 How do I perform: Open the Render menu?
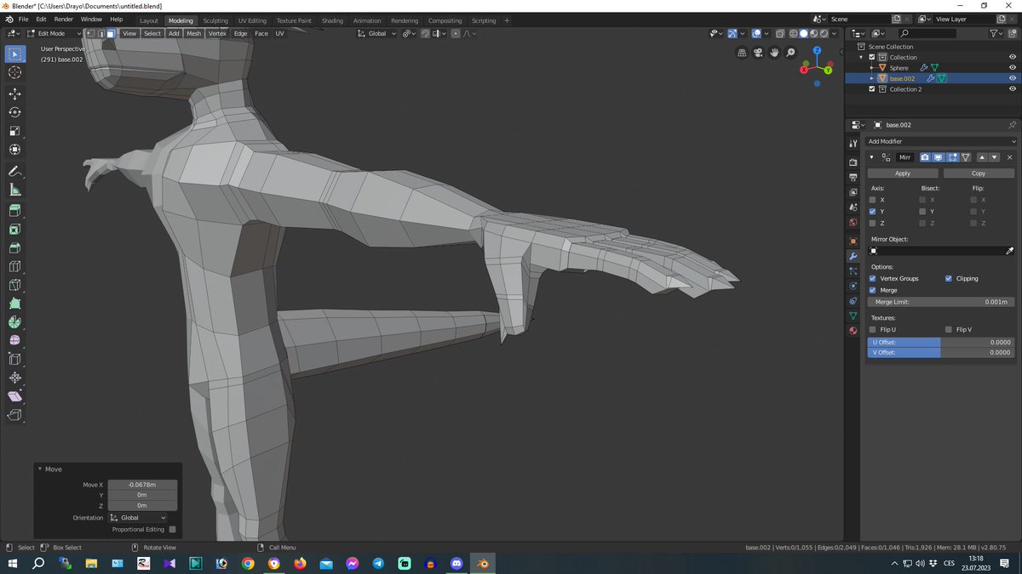(x=64, y=19)
